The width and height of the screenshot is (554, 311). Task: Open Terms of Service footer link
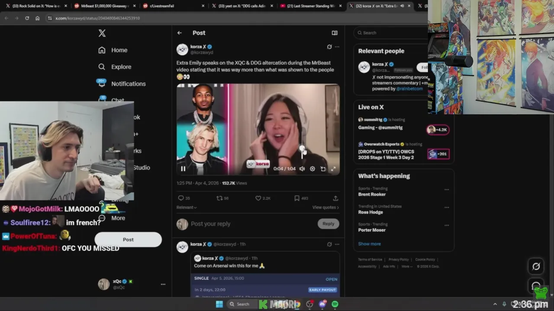[370, 260]
